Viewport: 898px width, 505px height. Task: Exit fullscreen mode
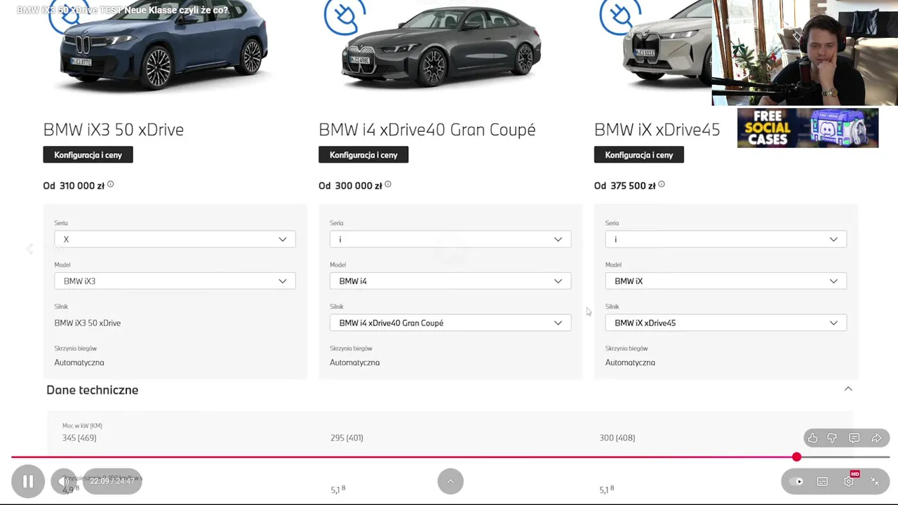(x=875, y=481)
